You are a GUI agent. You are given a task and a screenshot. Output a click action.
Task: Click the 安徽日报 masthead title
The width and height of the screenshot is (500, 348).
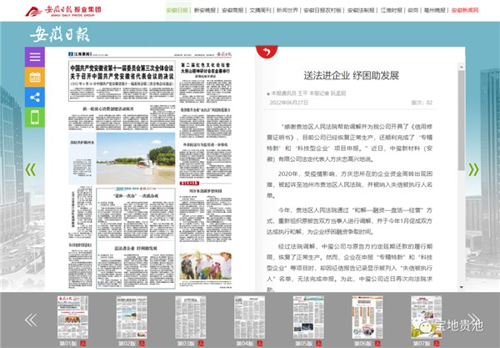pos(60,34)
